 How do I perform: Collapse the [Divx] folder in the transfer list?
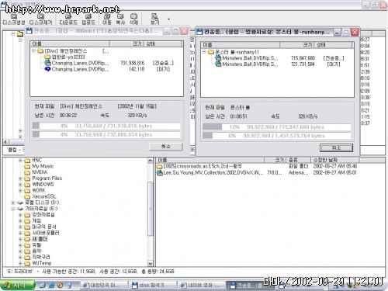pos(33,50)
